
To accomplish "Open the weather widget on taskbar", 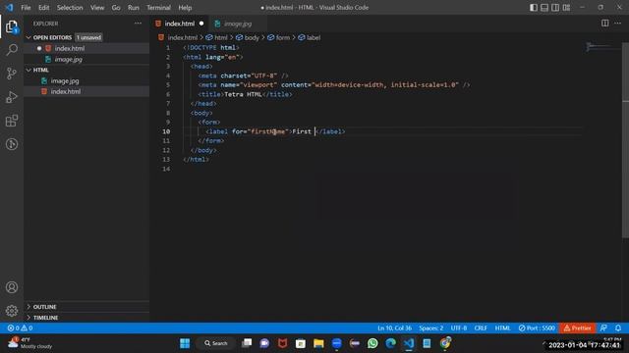I will coord(30,343).
